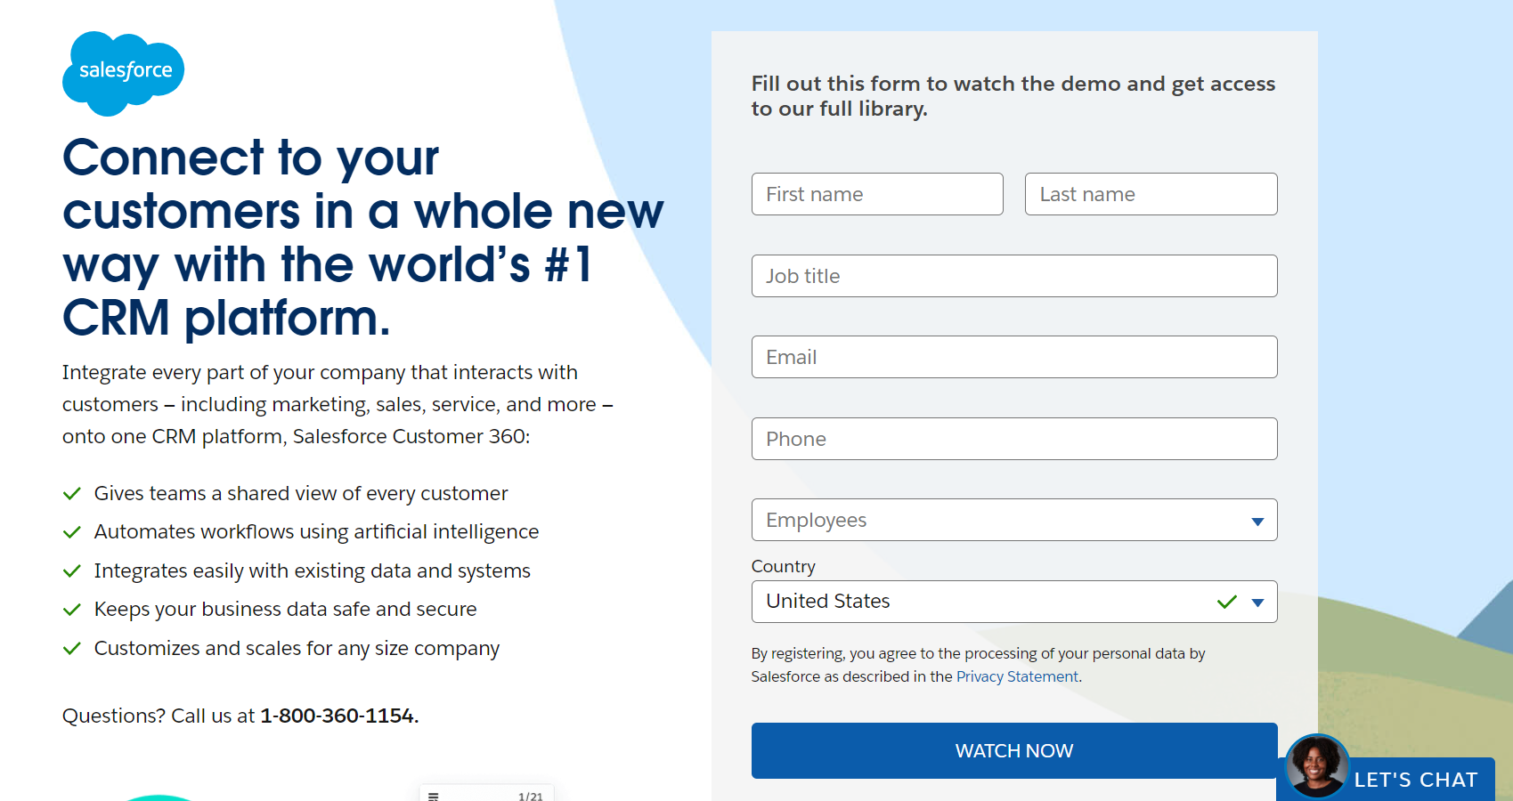Click the chat agent avatar photo
Screen dimensions: 1513x801
(1317, 765)
